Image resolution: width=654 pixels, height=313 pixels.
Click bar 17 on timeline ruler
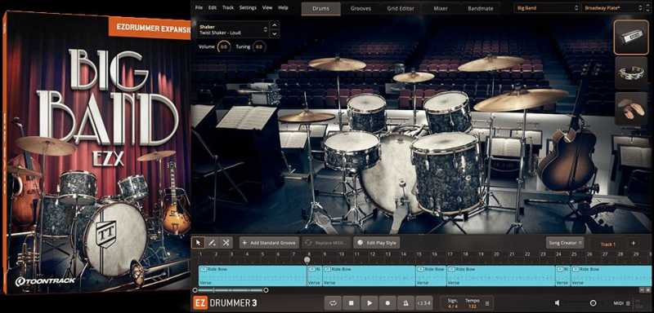click(450, 253)
